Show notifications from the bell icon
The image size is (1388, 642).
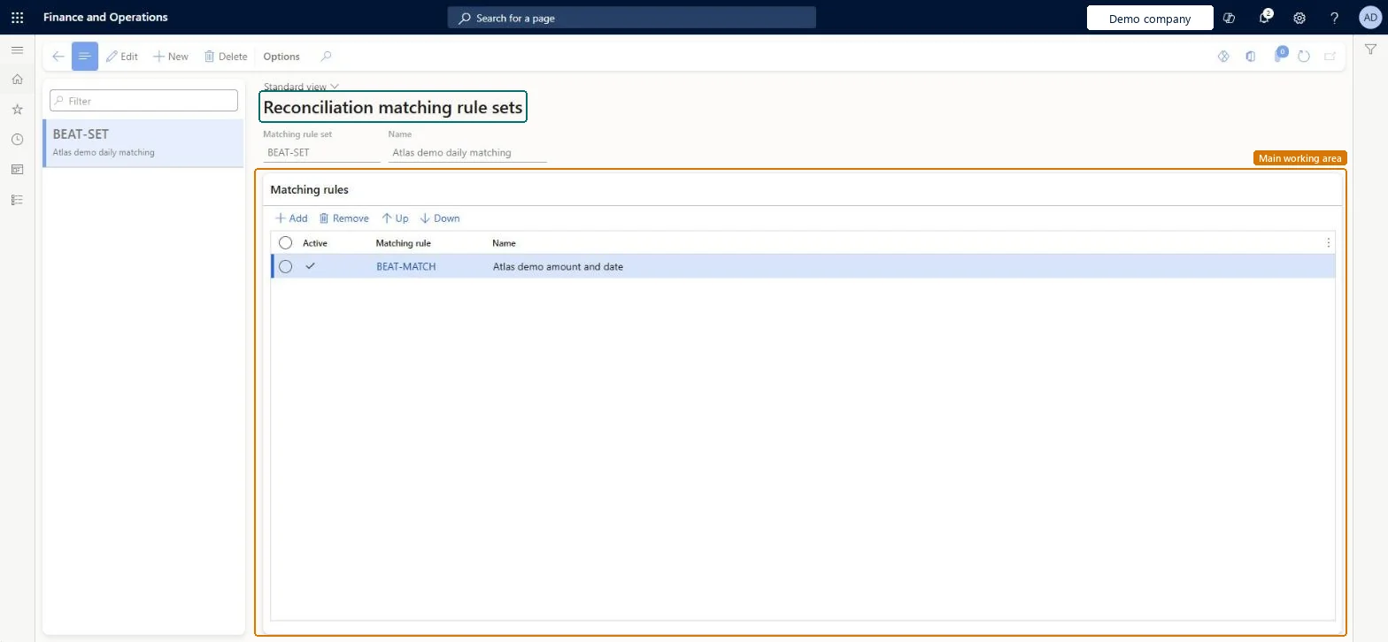1265,18
